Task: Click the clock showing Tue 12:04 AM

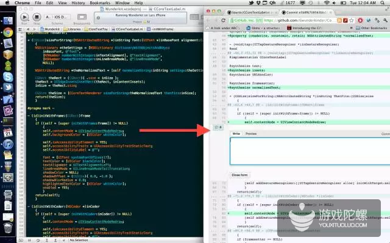Action: tap(363, 2)
